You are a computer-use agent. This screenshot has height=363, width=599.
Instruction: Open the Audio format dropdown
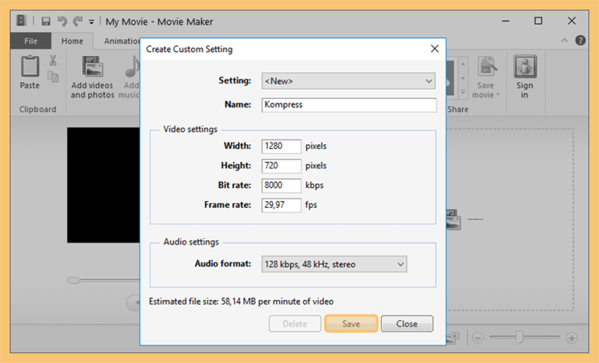coord(334,264)
